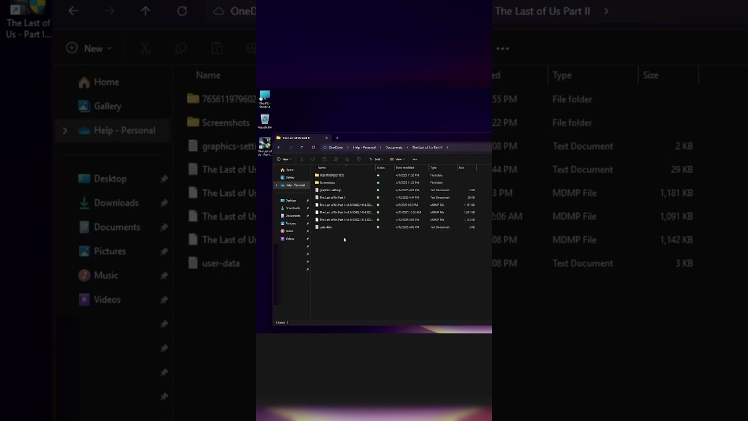
Task: Click the Share toolbar icon
Action: [x=347, y=159]
